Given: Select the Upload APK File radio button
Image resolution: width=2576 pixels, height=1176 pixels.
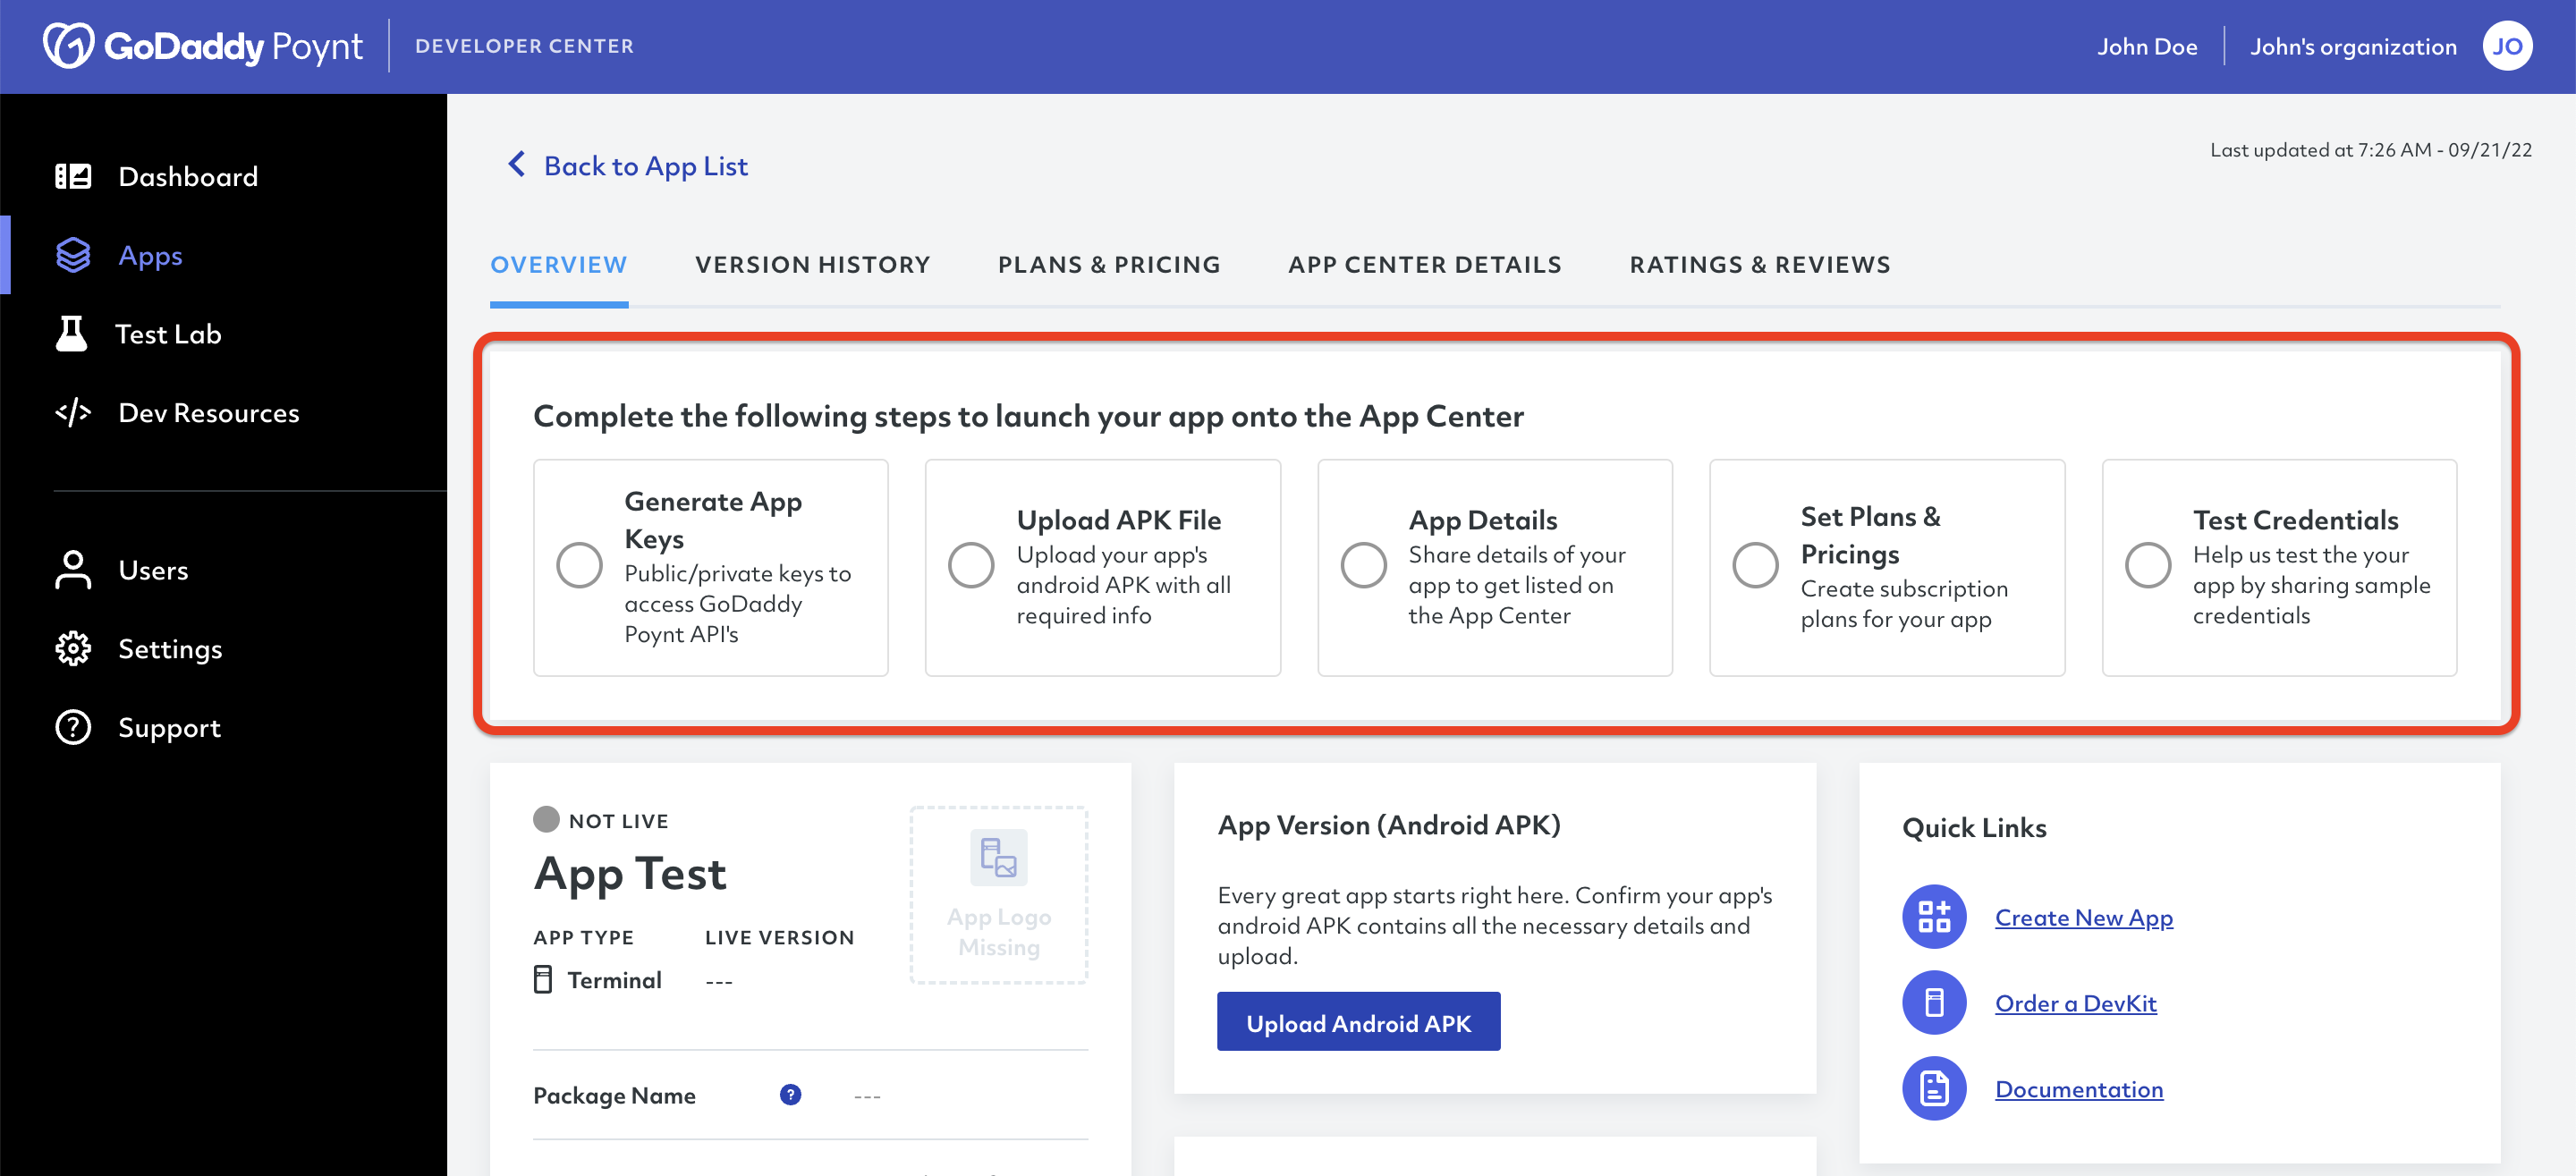Looking at the screenshot, I should pyautogui.click(x=972, y=565).
